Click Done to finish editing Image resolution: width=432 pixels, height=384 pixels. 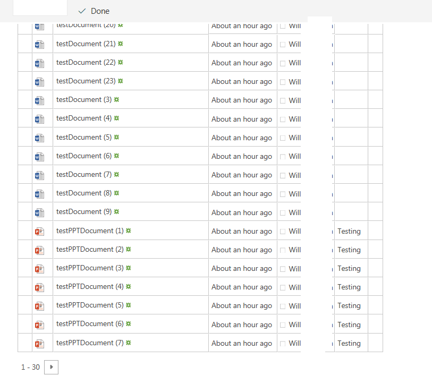94,11
